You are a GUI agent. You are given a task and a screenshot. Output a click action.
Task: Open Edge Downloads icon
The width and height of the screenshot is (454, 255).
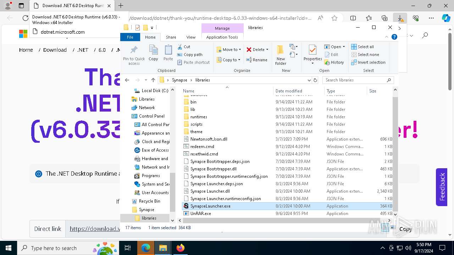coord(400,18)
